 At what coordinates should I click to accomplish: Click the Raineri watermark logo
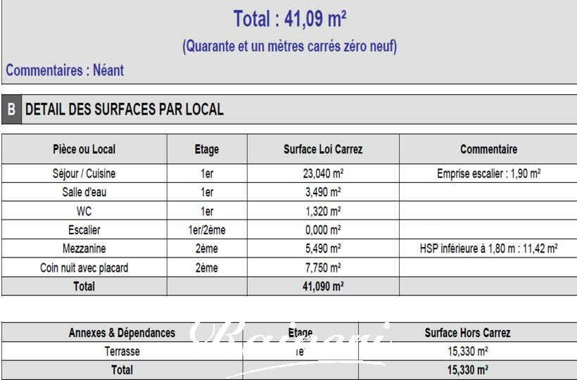[290, 345]
